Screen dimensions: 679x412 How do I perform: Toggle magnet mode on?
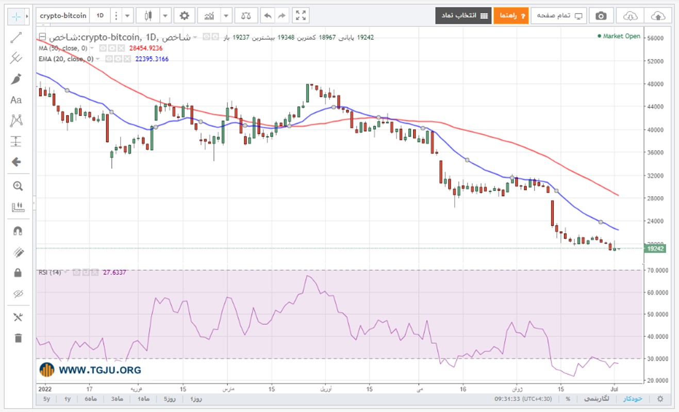(x=18, y=231)
